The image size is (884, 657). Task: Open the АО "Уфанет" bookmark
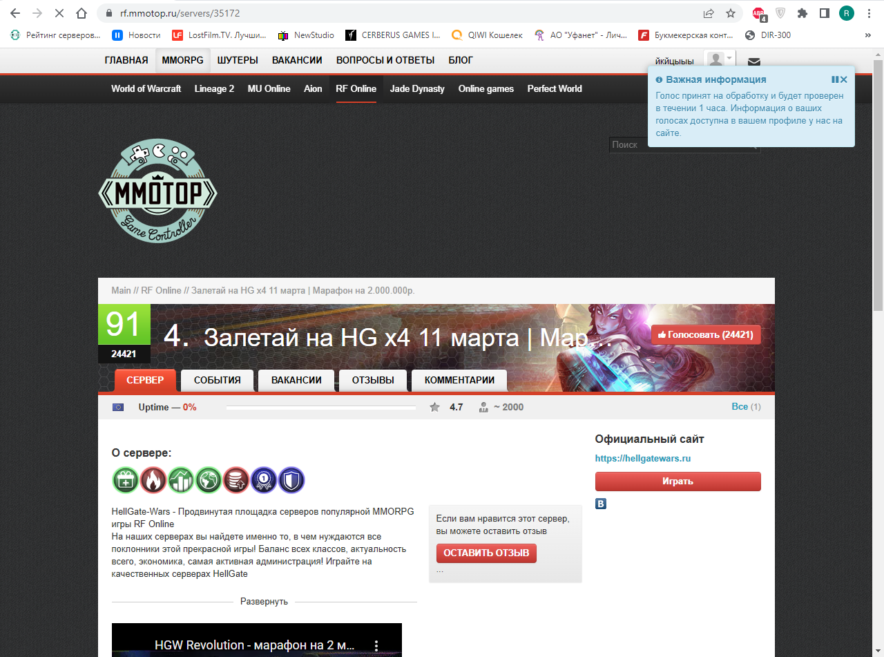[581, 35]
